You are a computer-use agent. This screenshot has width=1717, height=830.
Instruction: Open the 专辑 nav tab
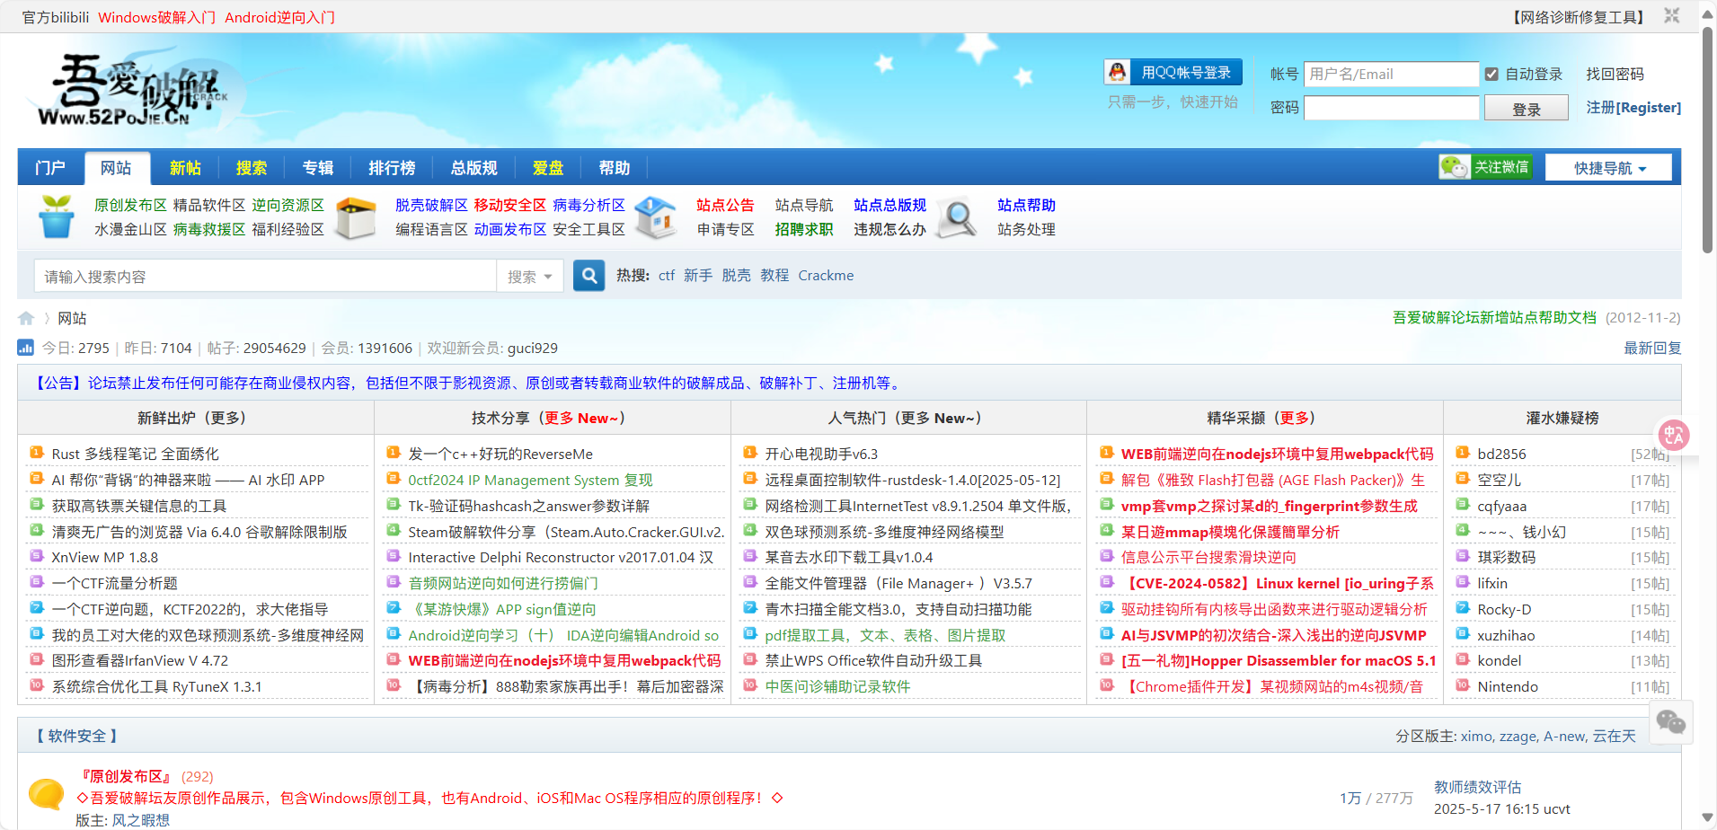pos(318,168)
